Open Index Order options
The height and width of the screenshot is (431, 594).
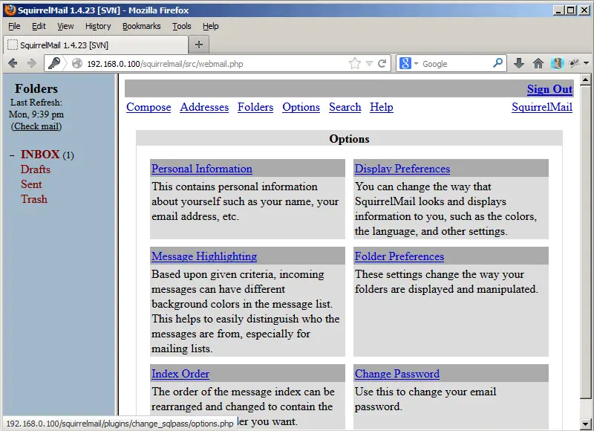[x=180, y=374]
